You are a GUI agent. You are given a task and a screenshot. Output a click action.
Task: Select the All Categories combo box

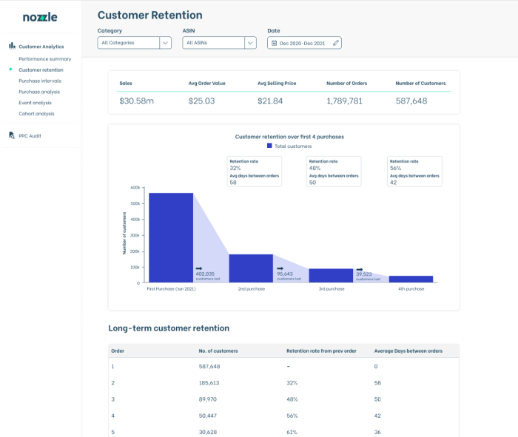tap(135, 43)
